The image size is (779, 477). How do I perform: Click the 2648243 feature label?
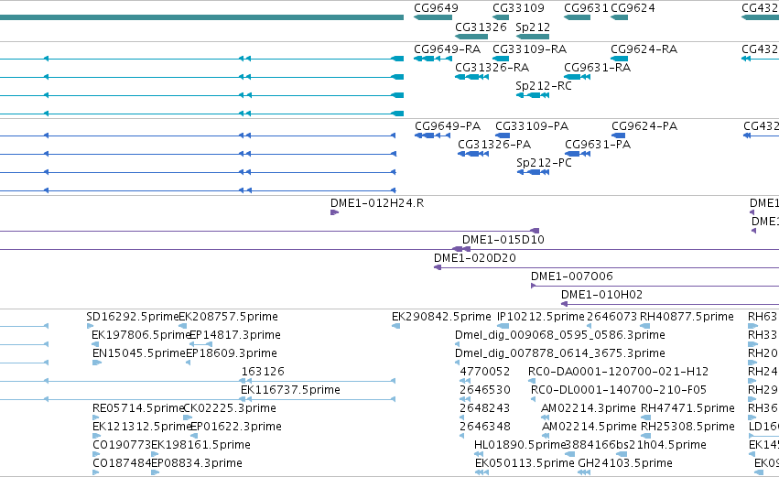click(x=485, y=408)
